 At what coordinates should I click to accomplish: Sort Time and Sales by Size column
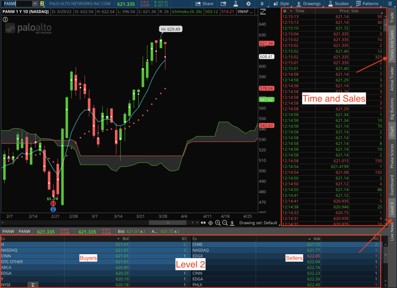click(355, 11)
